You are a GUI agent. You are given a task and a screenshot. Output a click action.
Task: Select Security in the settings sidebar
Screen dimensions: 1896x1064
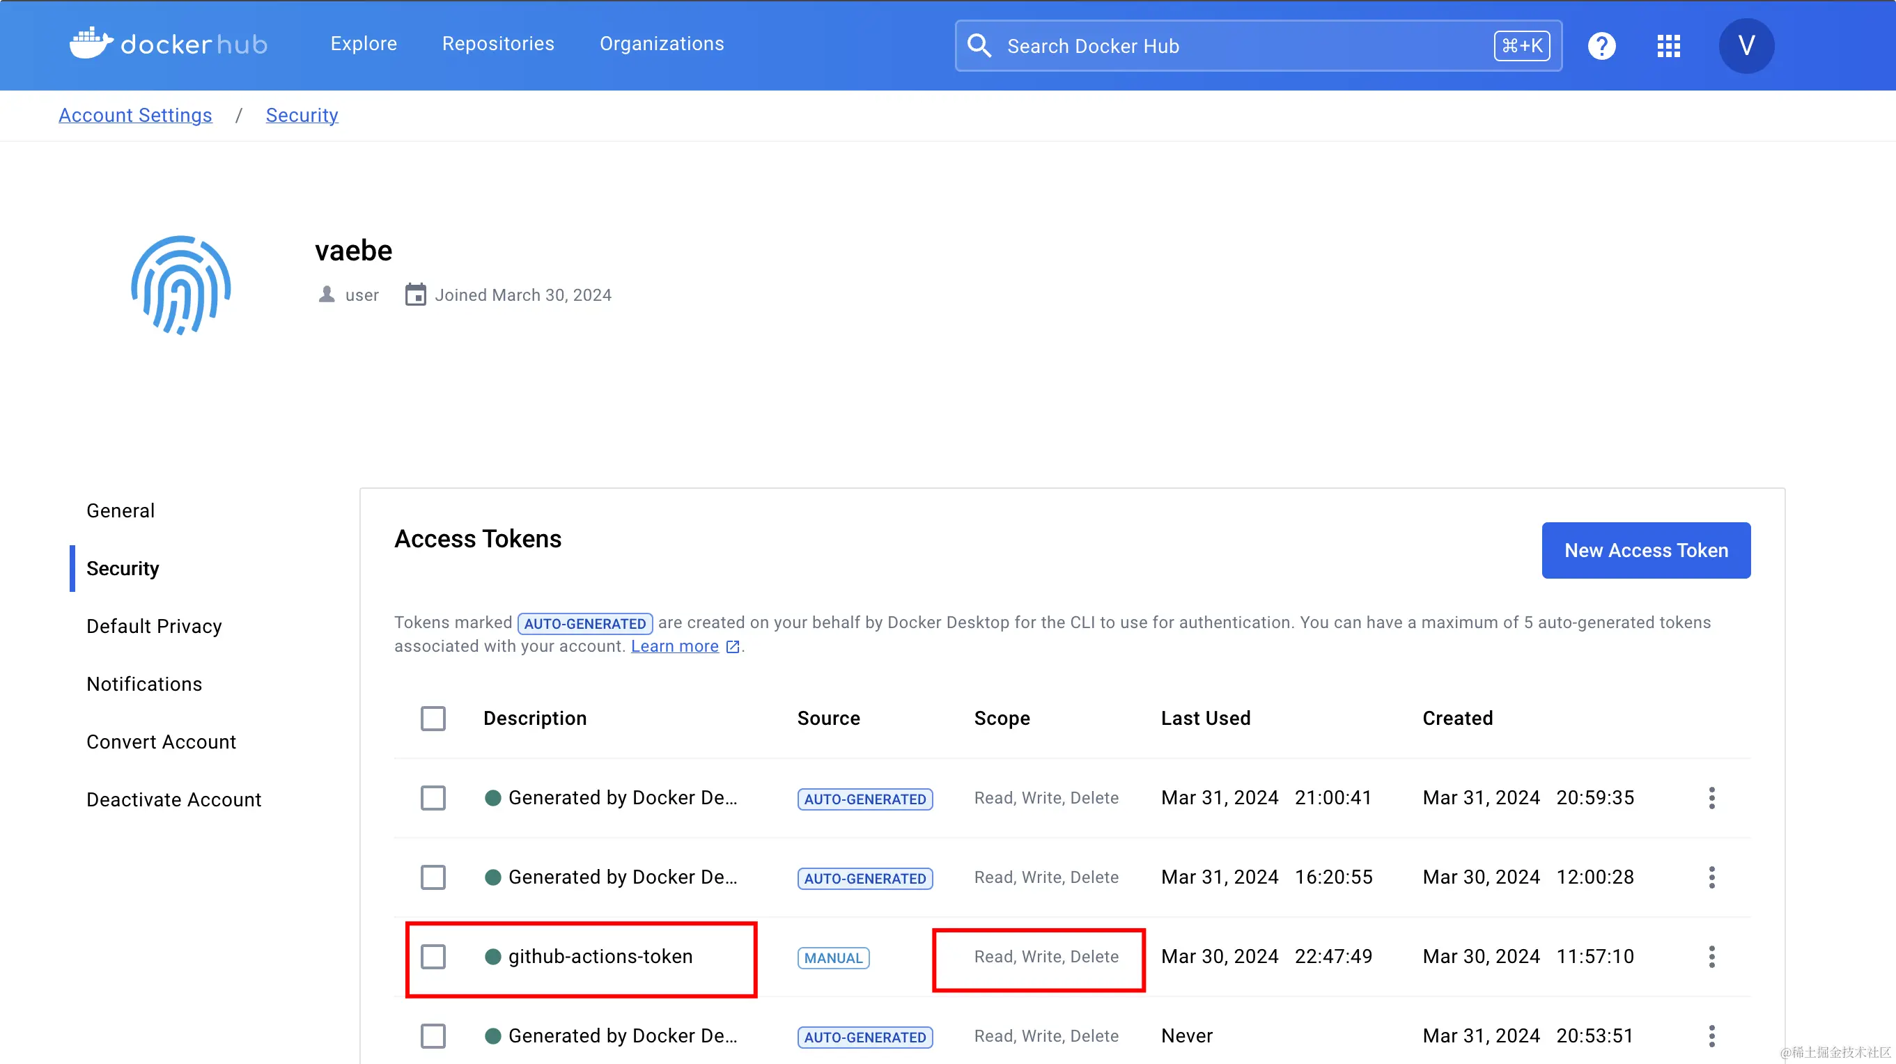click(x=123, y=568)
